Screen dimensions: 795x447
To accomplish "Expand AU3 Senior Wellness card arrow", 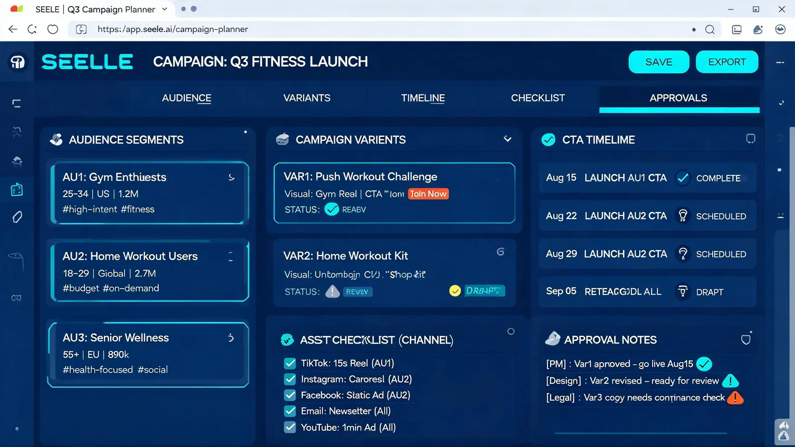I will pyautogui.click(x=231, y=338).
